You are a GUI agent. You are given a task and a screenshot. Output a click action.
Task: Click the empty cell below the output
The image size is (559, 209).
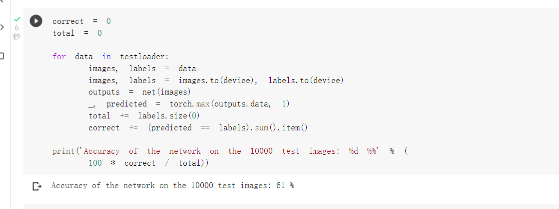point(290,205)
